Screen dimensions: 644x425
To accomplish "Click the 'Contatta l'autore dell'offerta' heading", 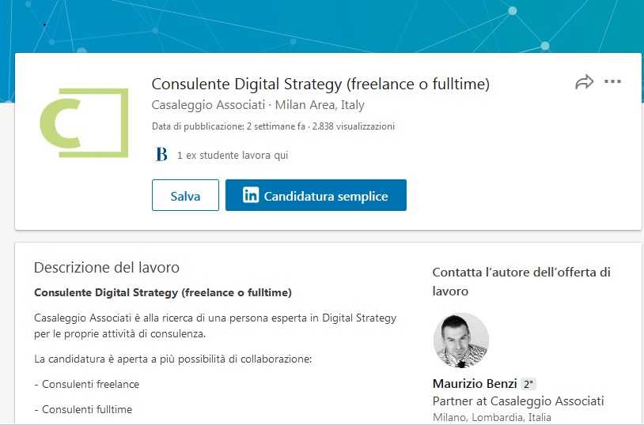I will pyautogui.click(x=521, y=281).
